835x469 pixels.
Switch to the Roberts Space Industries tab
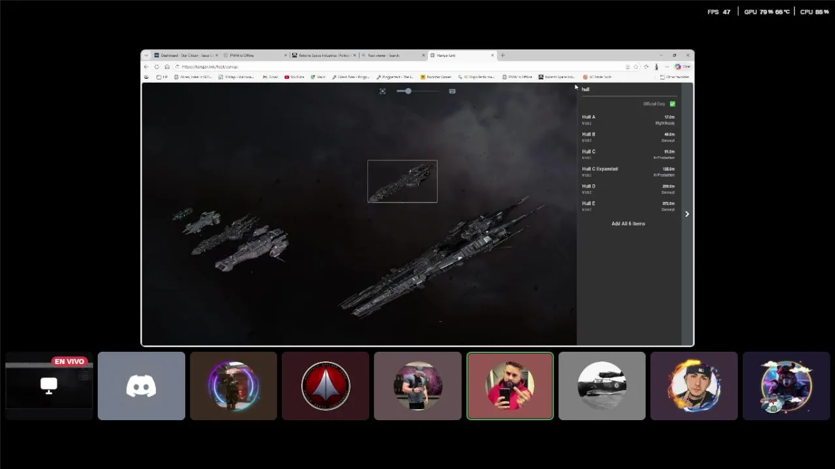click(x=325, y=55)
